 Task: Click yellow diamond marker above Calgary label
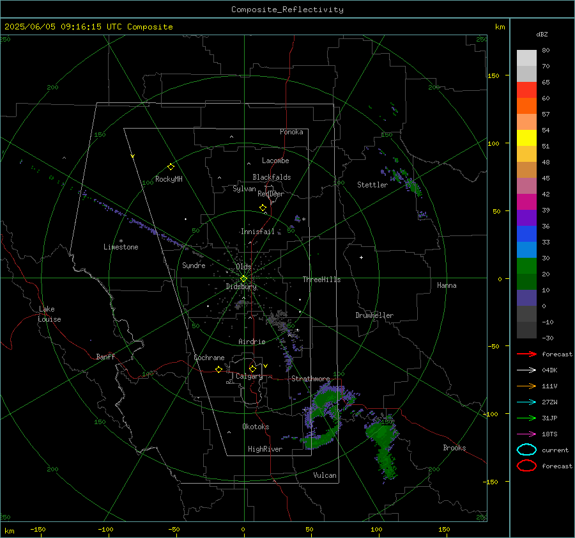coord(252,368)
